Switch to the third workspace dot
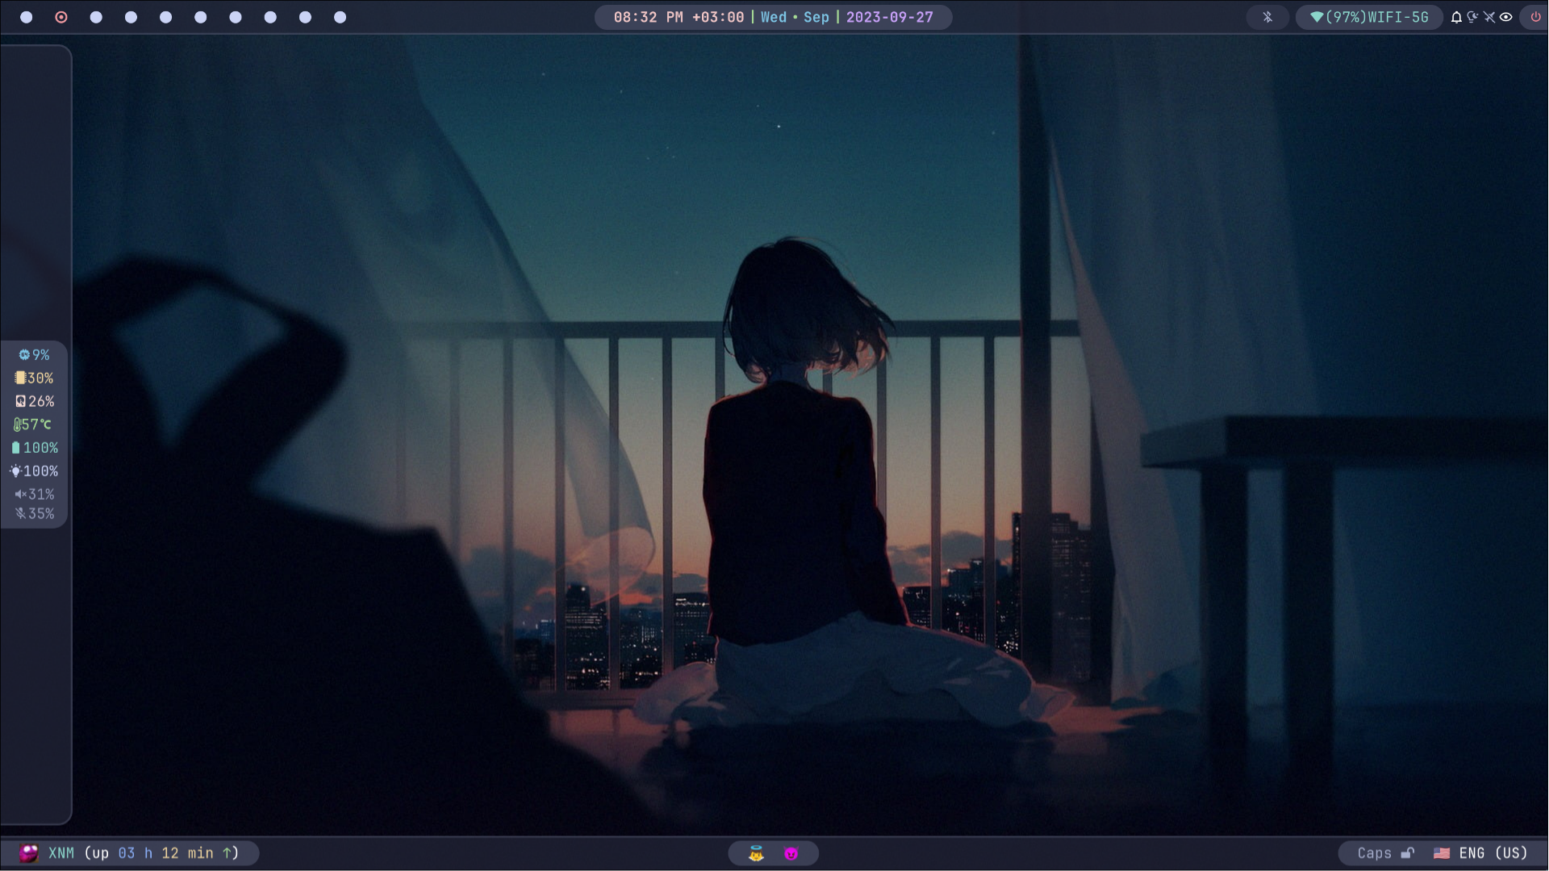The width and height of the screenshot is (1549, 871). pyautogui.click(x=96, y=17)
